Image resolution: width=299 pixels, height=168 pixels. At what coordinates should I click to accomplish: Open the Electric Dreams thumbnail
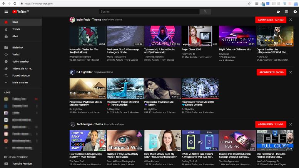[200, 88]
